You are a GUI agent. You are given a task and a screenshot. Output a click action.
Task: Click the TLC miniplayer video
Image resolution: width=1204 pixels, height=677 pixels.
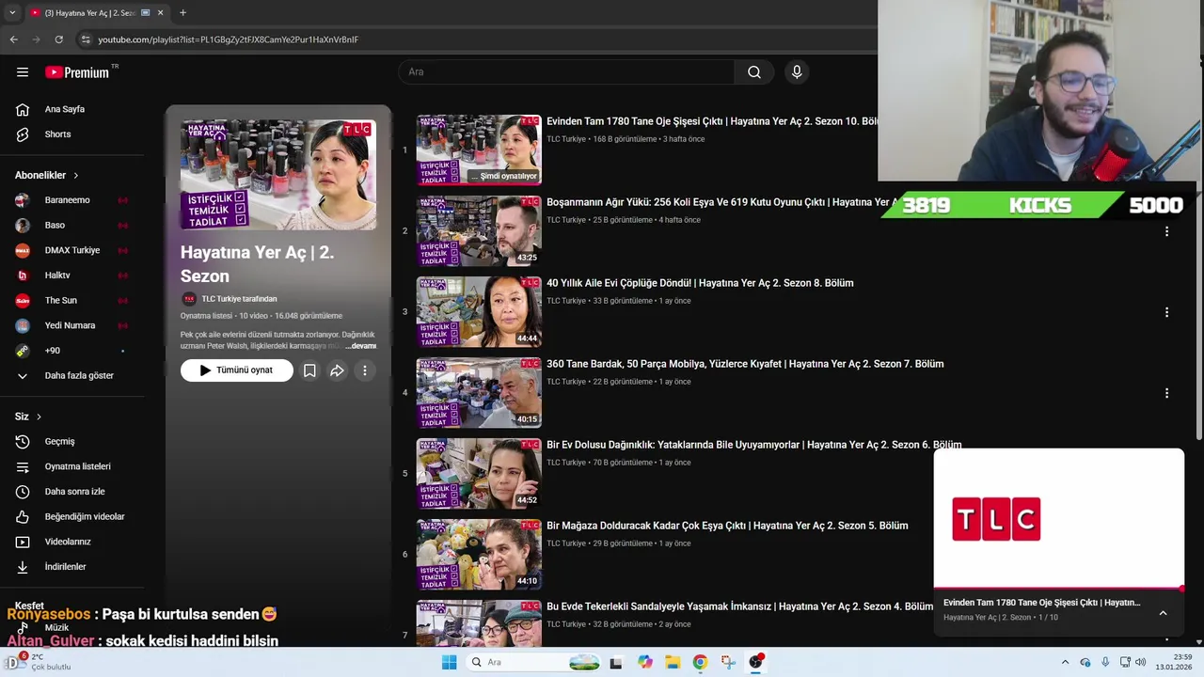pyautogui.click(x=1058, y=519)
